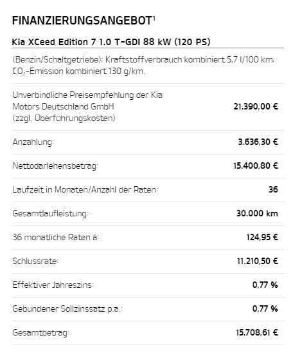Click the 21.390,00 € price value
This screenshot has height=360, width=302.
coord(256,106)
